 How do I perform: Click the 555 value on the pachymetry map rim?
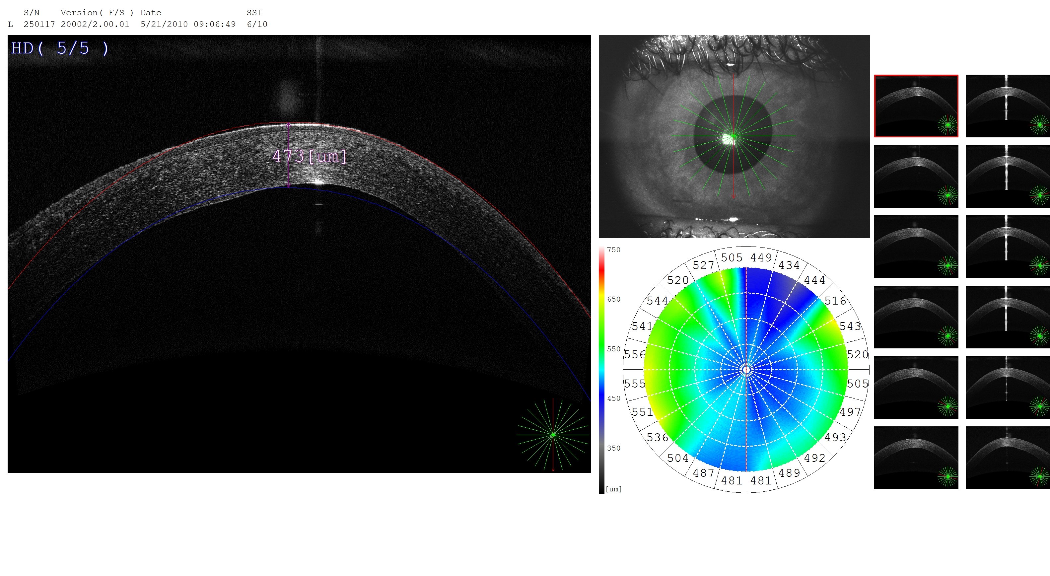tap(635, 384)
